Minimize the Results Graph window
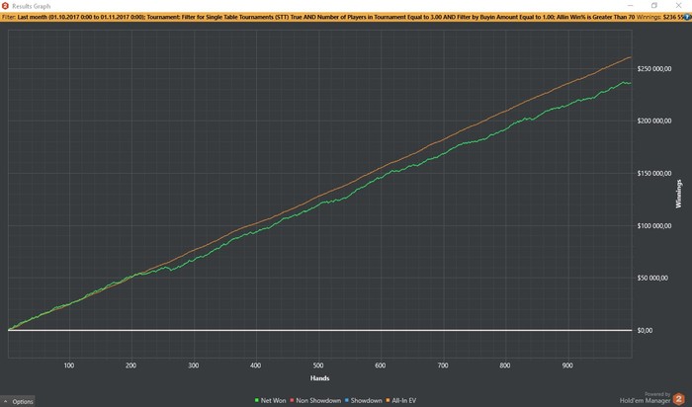692x407 pixels. (x=631, y=5)
